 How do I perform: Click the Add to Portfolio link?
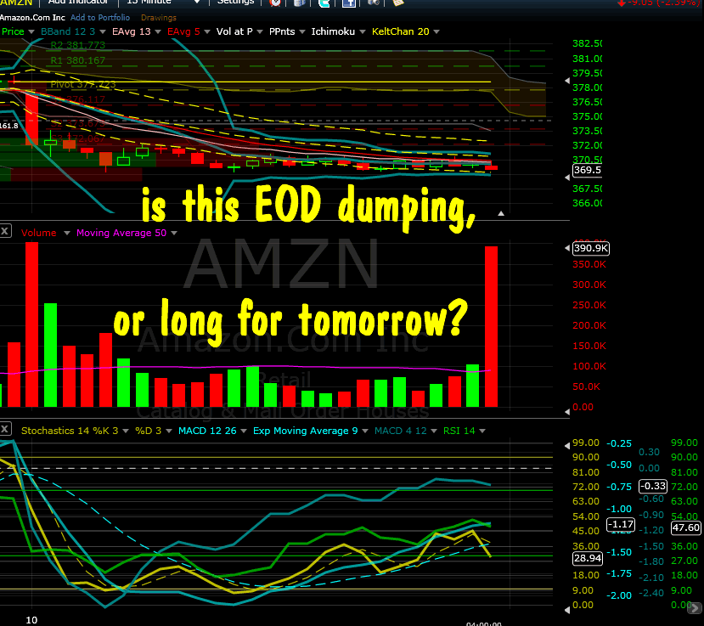[x=100, y=18]
